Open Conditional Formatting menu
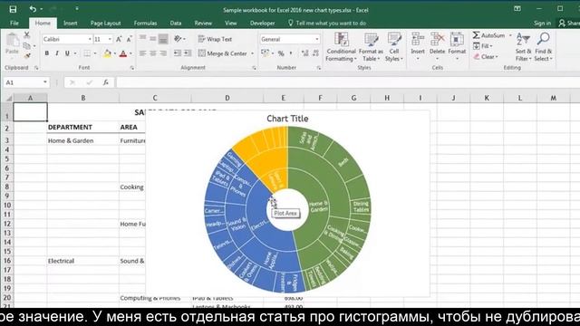 click(x=341, y=47)
